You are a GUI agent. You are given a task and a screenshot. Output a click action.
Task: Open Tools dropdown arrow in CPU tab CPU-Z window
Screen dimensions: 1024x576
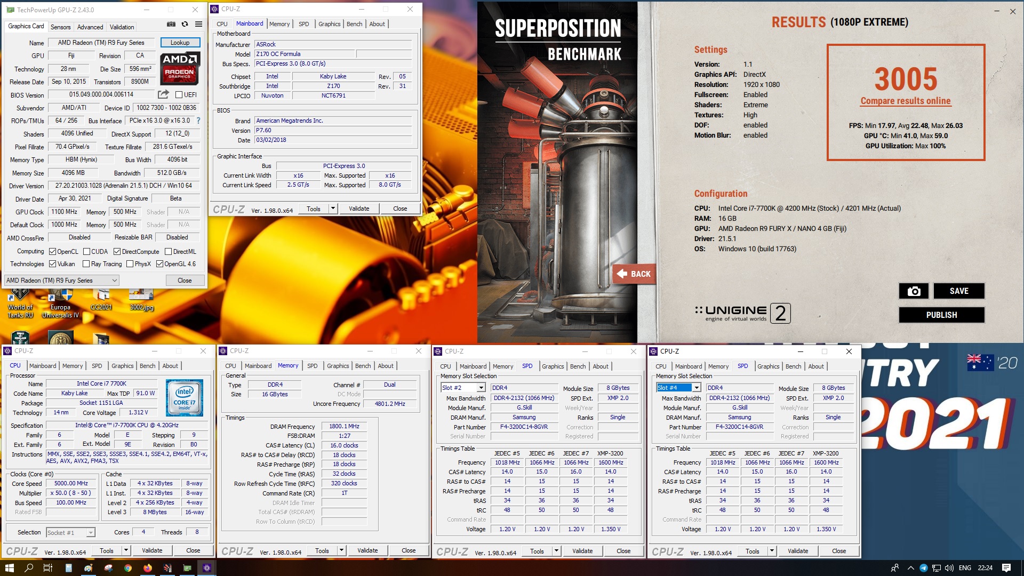click(126, 550)
